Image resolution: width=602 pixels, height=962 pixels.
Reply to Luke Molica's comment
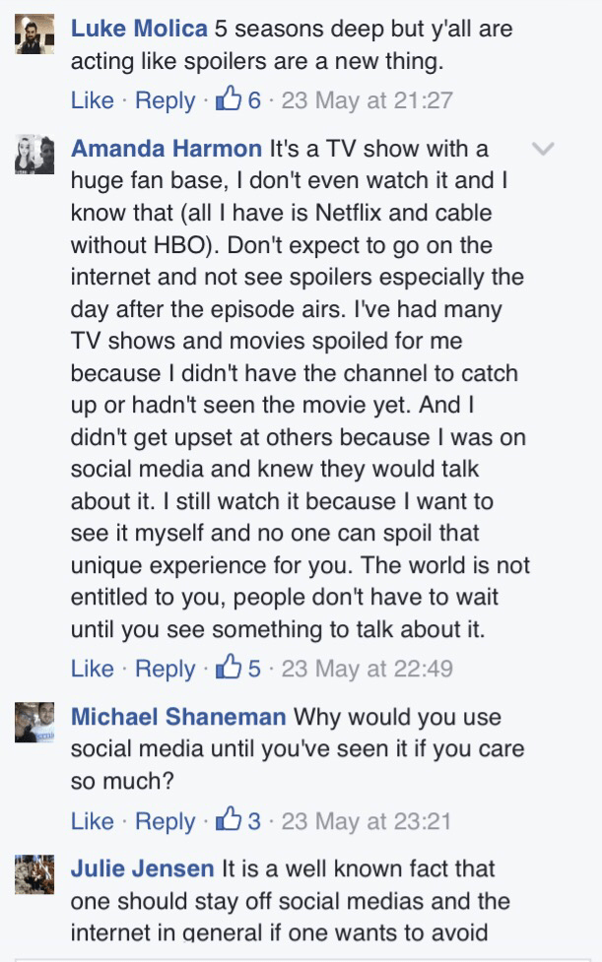click(165, 99)
